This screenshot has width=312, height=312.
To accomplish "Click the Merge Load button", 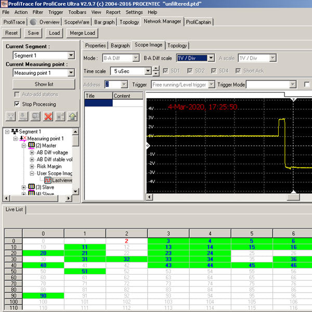I will click(82, 33).
